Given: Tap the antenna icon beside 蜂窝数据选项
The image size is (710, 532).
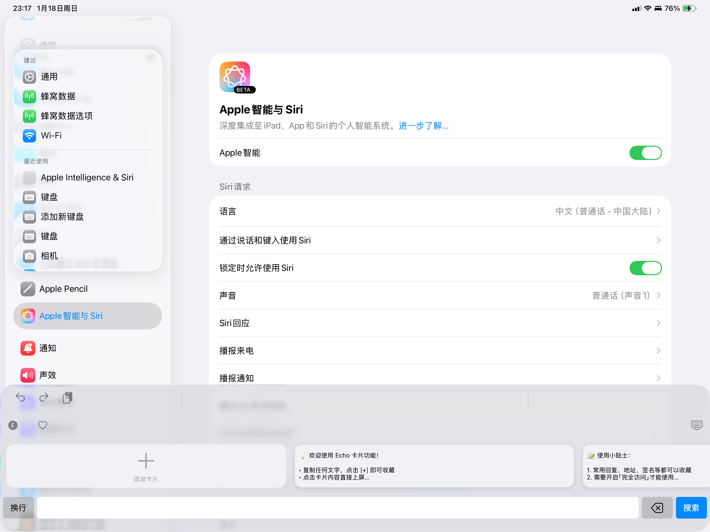Looking at the screenshot, I should tap(29, 116).
